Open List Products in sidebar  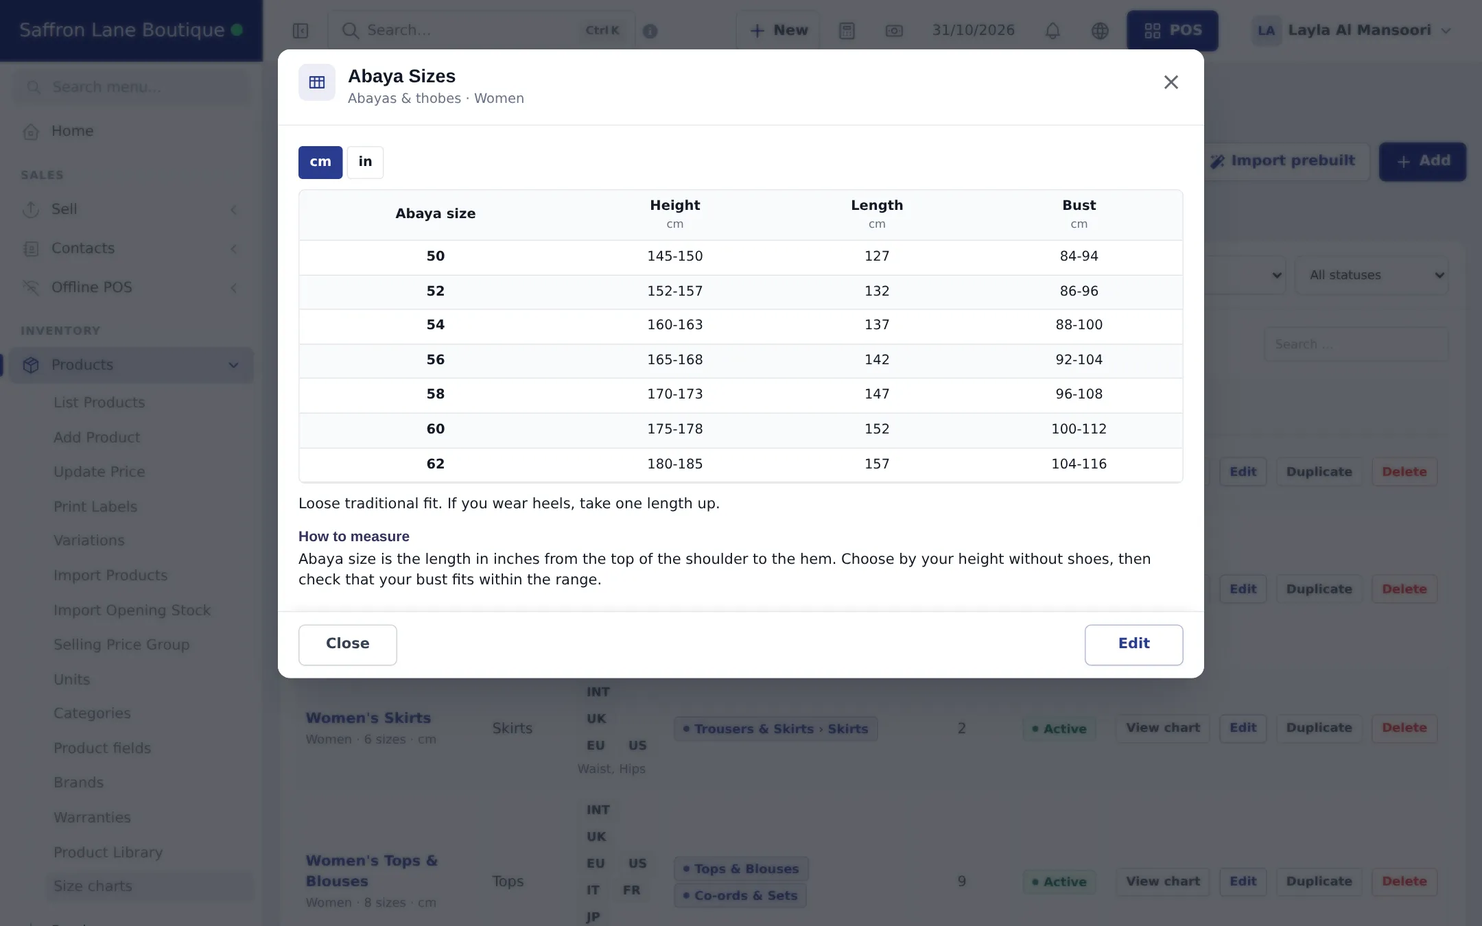[x=99, y=403]
